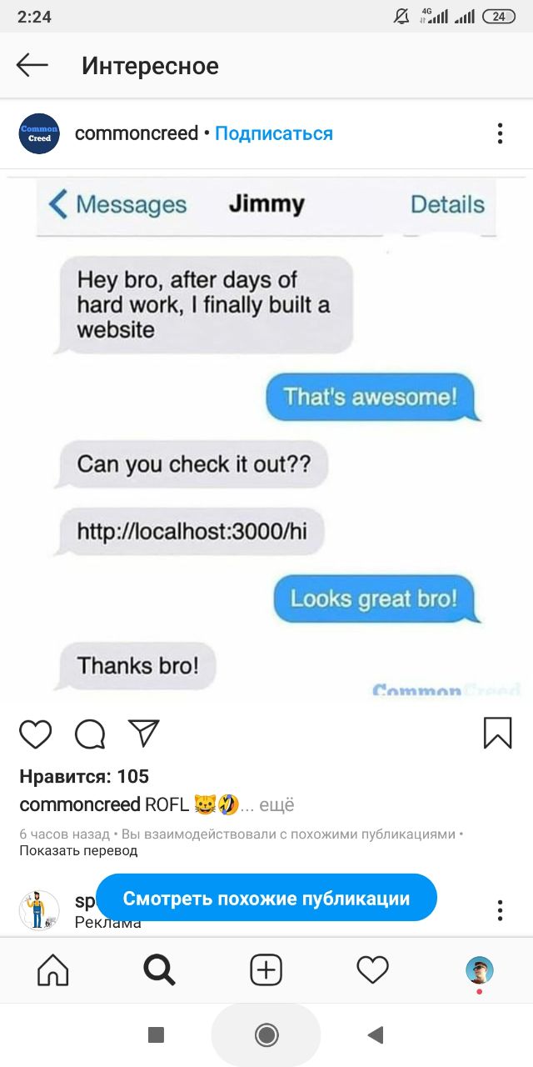The width and height of the screenshot is (533, 1067).
Task: Open the commoncreed profile avatar
Action: tap(39, 133)
